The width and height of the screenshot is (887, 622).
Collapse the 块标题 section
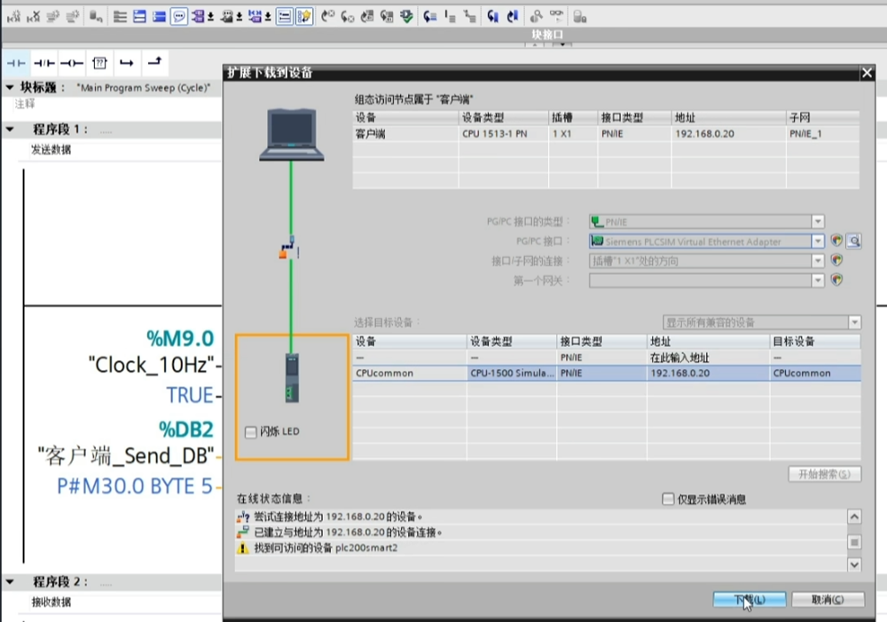coord(10,88)
